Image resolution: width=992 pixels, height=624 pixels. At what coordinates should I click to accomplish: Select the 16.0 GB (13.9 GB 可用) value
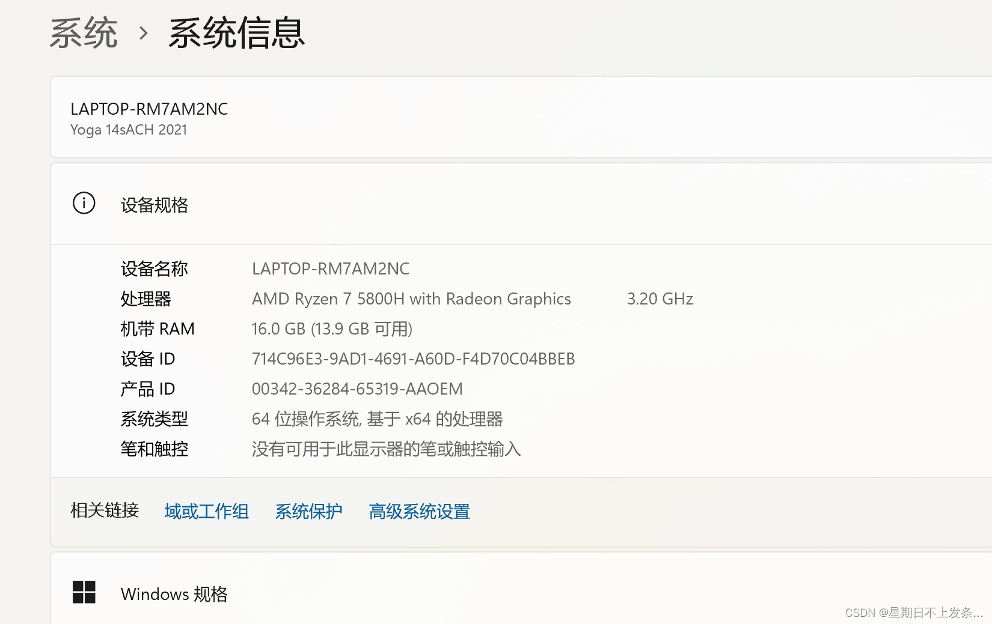(332, 329)
